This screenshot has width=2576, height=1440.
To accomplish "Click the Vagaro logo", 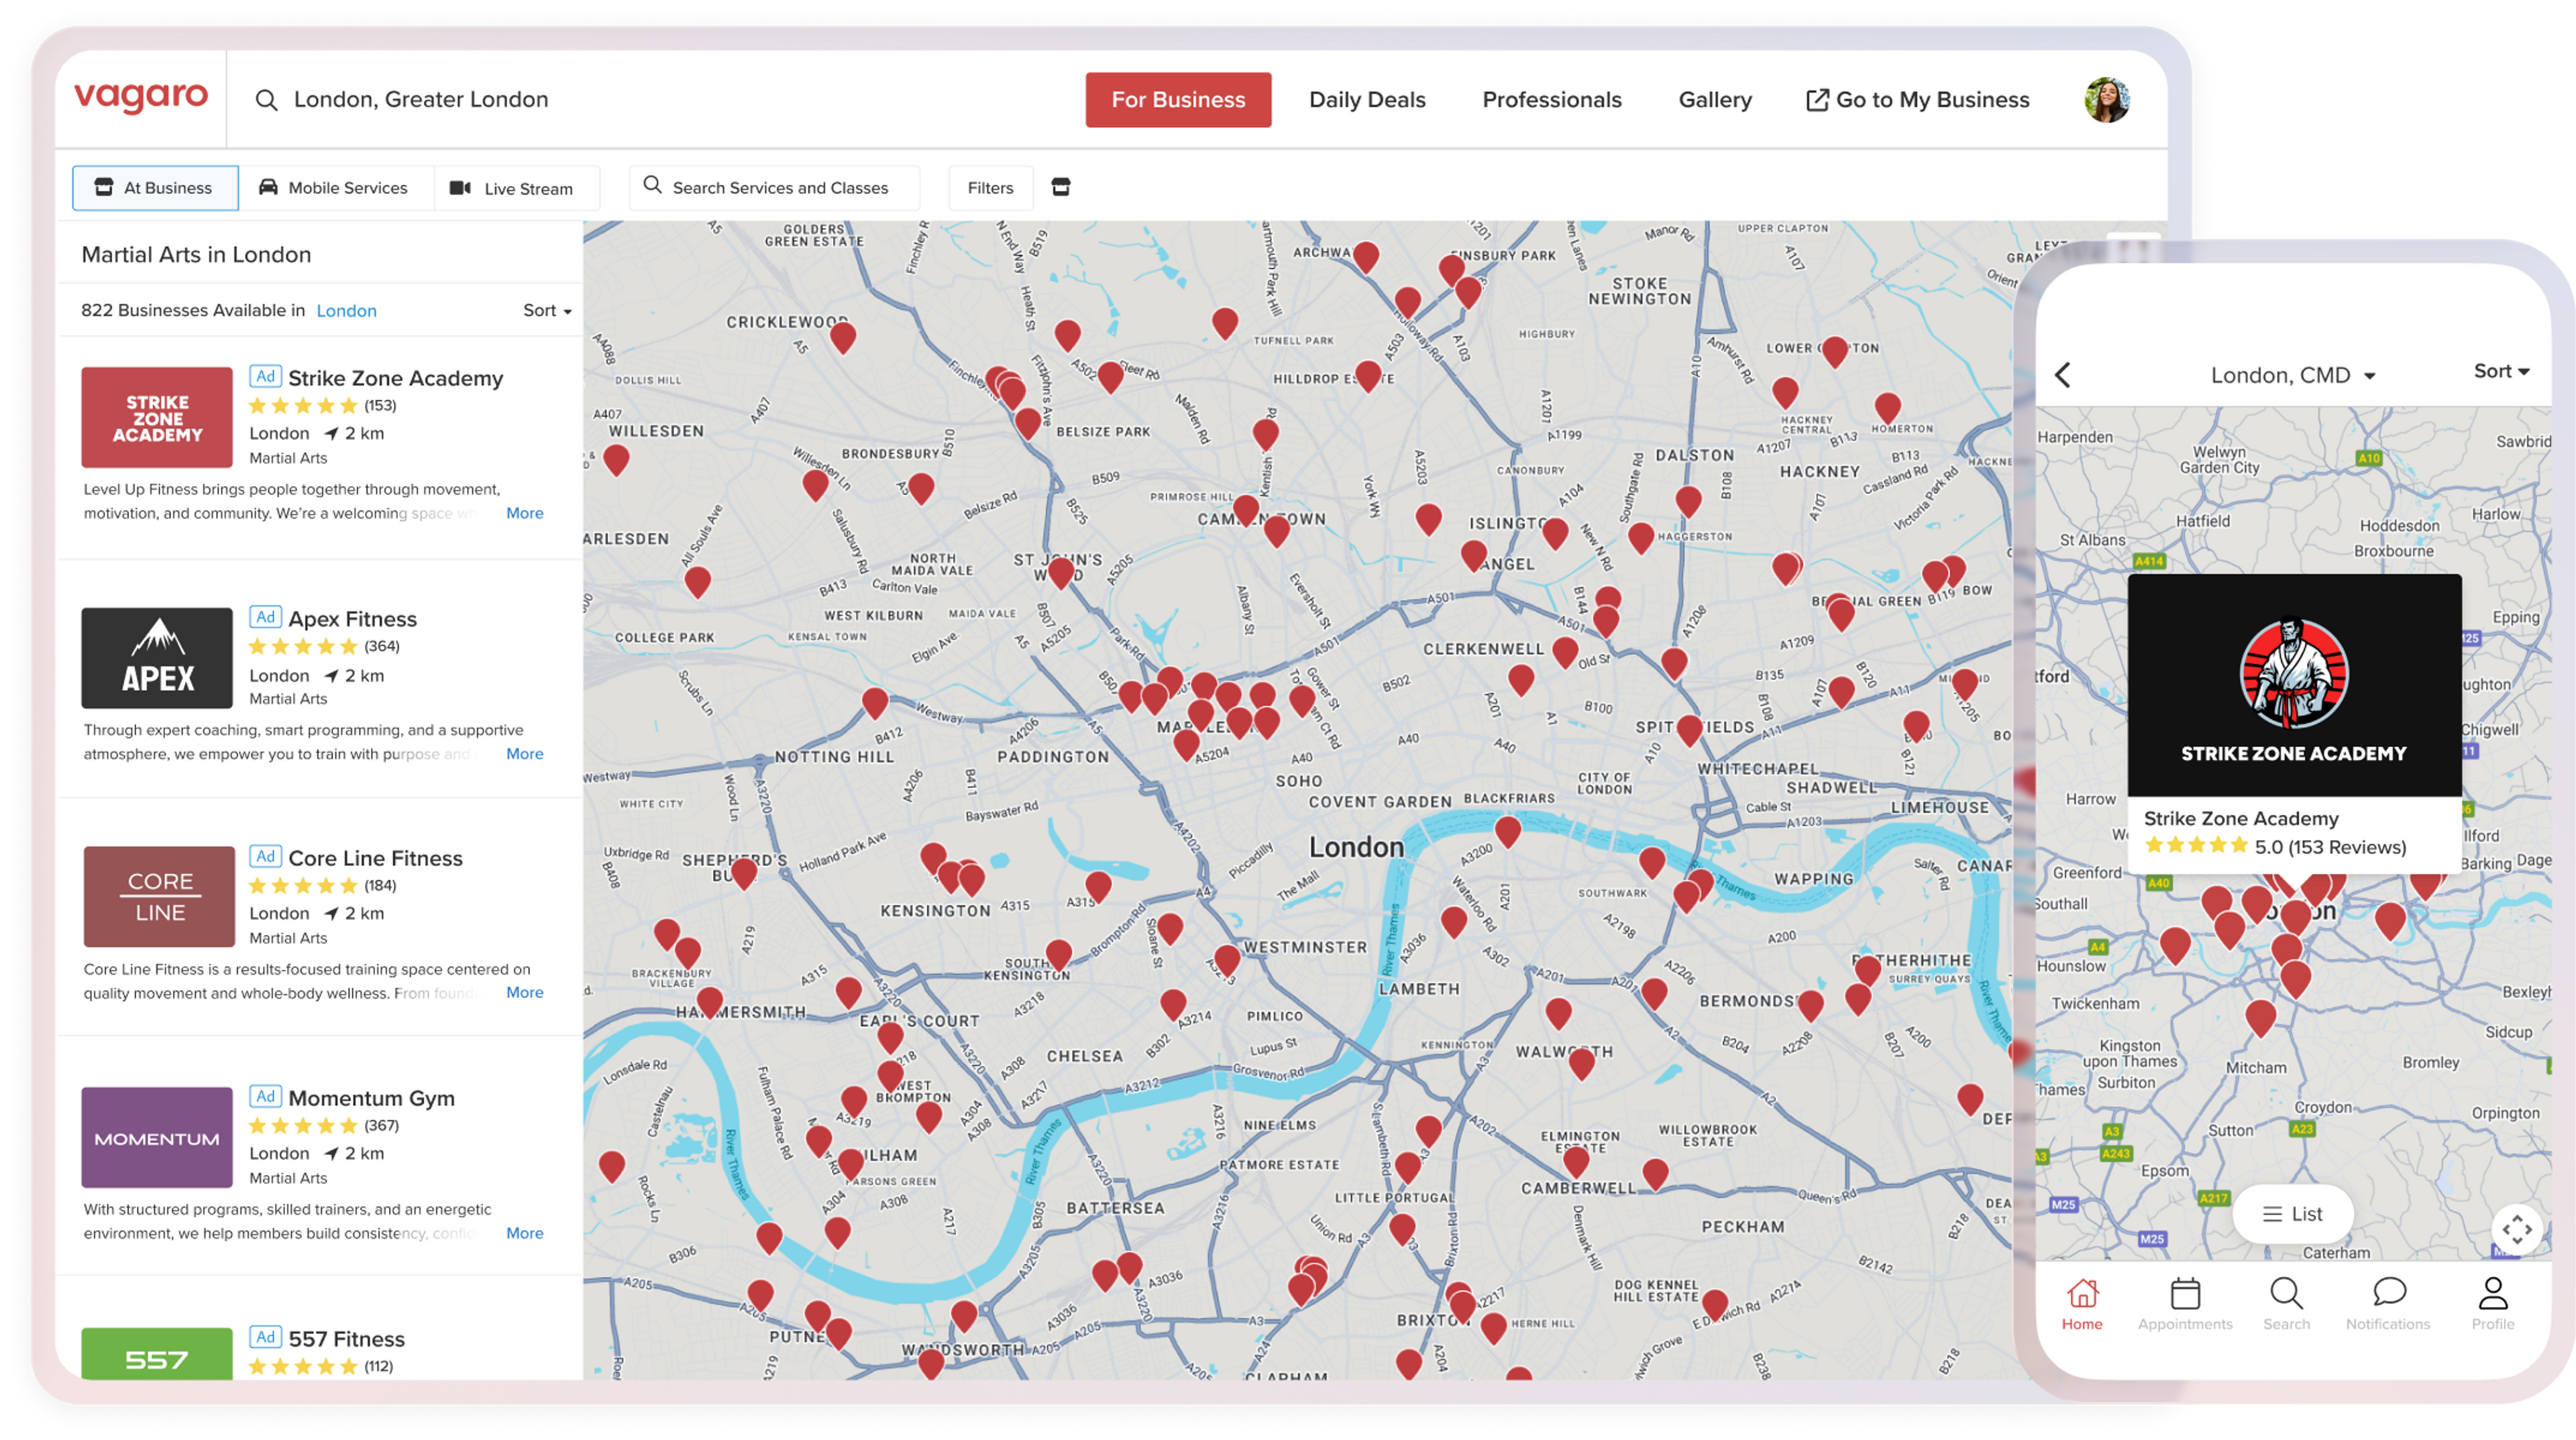I will [141, 97].
